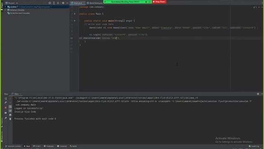
Task: Open the TODO tool window
Action: [x=37, y=146]
